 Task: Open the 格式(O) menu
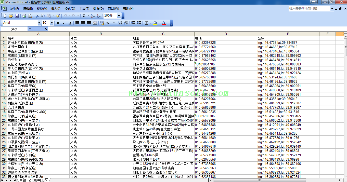70,9
